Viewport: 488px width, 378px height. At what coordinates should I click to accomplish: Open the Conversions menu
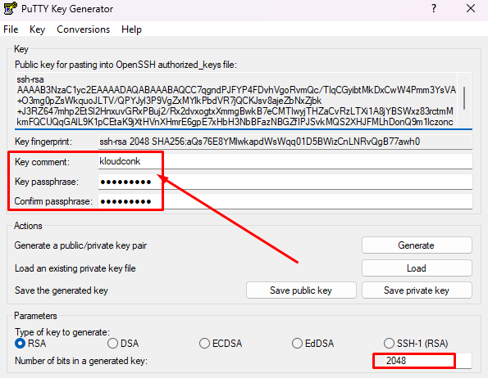(83, 29)
